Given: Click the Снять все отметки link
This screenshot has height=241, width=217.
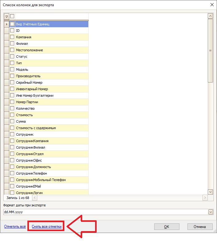Looking at the screenshot, I should click(x=46, y=226).
